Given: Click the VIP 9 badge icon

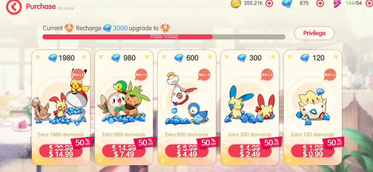Looking at the screenshot, I should 165,28.
